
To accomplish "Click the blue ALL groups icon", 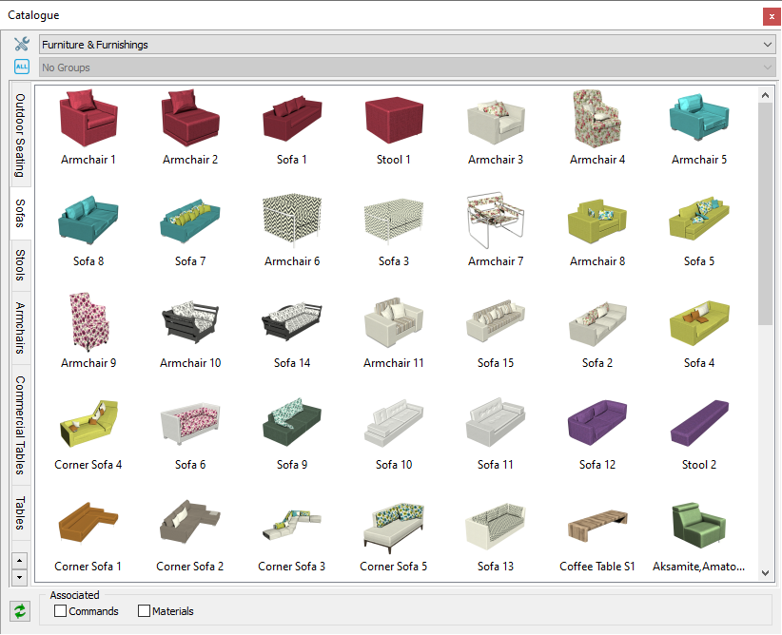I will (x=22, y=67).
